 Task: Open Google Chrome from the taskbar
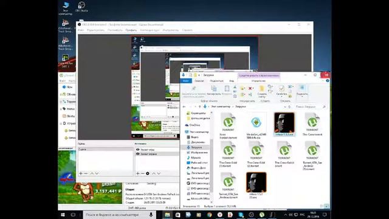(x=209, y=215)
